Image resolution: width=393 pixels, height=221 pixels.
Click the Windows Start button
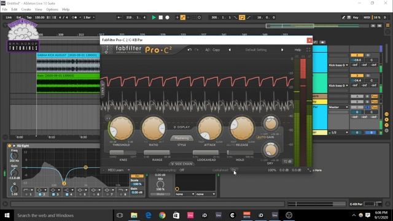(x=7, y=215)
